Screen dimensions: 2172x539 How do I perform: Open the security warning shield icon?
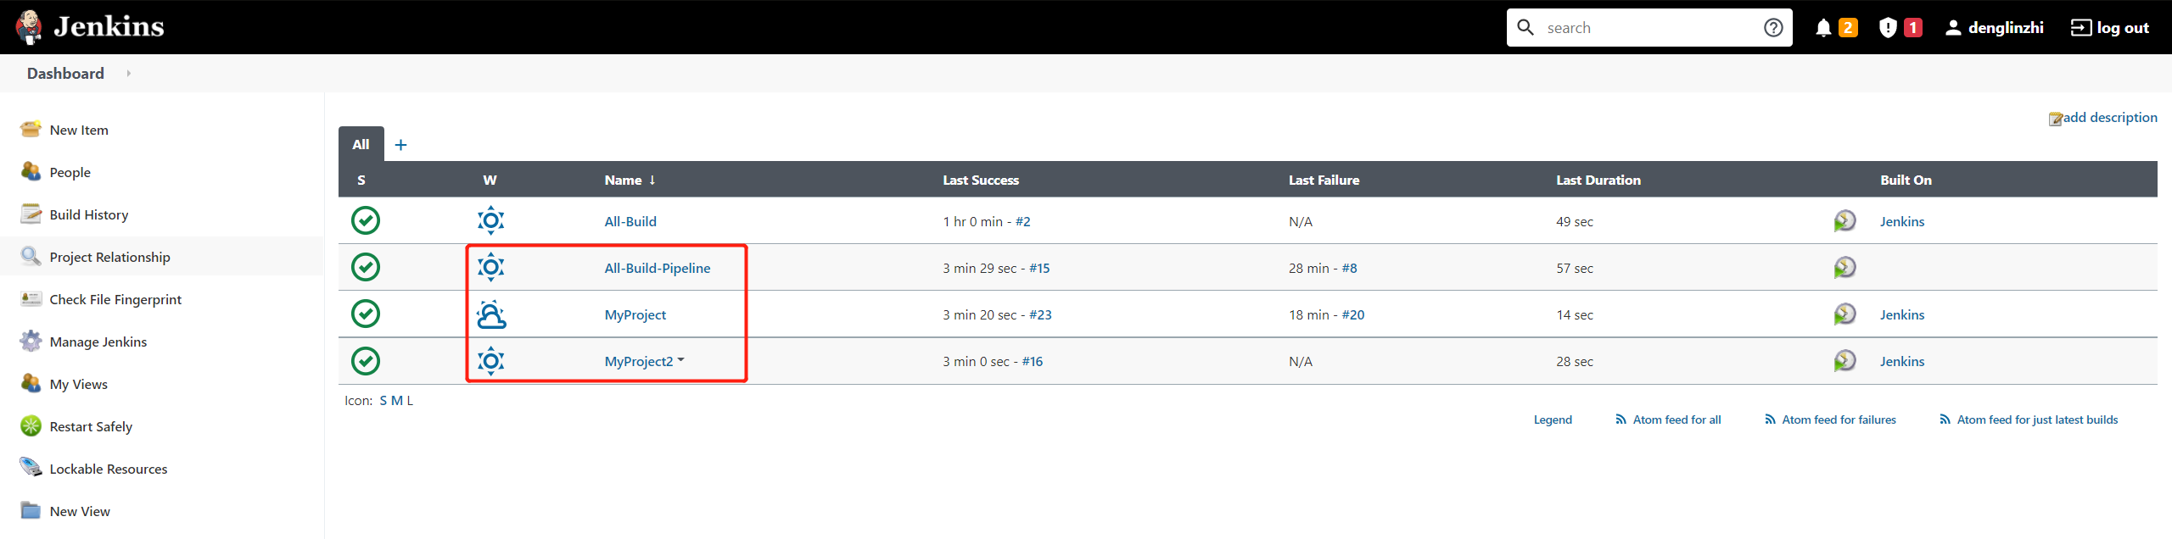point(1888,28)
